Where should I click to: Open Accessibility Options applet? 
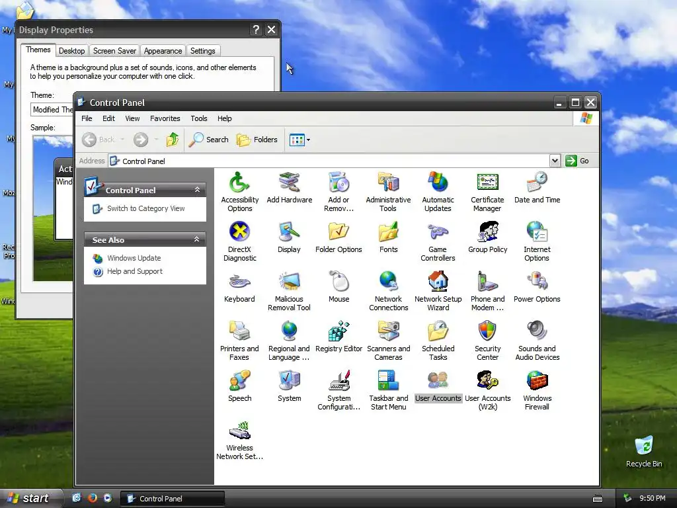tap(239, 183)
